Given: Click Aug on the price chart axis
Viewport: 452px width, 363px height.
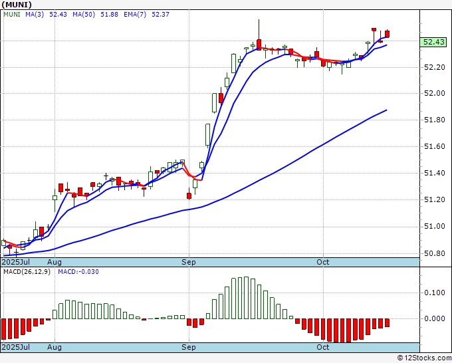Looking at the screenshot, I should pos(55,262).
